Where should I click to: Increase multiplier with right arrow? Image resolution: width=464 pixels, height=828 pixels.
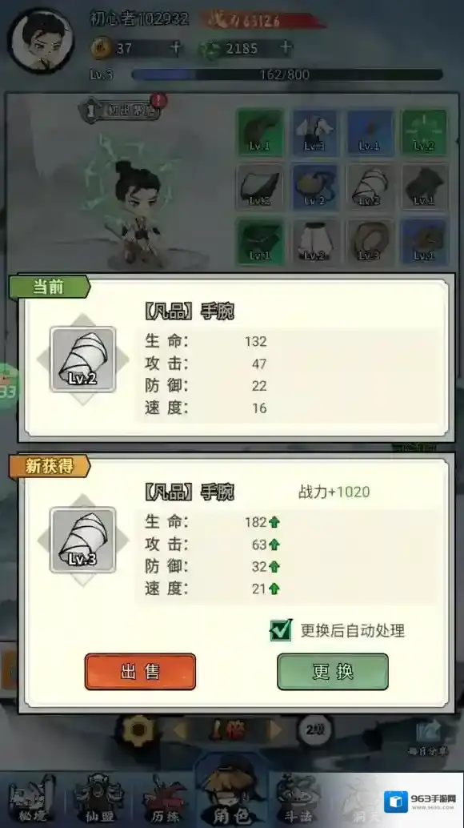274,731
